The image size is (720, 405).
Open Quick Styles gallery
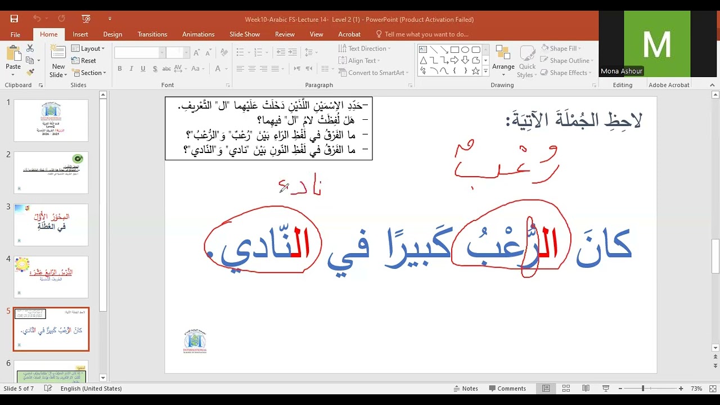click(527, 62)
